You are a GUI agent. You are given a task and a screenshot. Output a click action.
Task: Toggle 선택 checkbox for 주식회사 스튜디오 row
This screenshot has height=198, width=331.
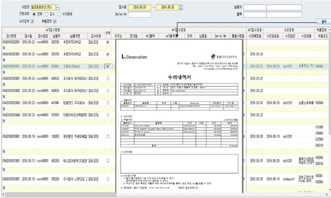tap(108, 179)
